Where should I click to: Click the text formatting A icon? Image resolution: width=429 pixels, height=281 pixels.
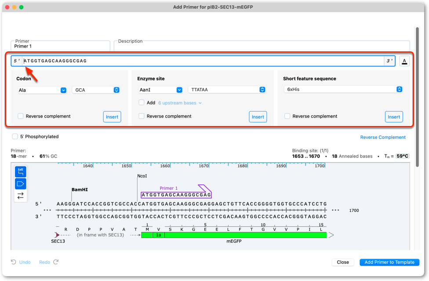click(404, 61)
